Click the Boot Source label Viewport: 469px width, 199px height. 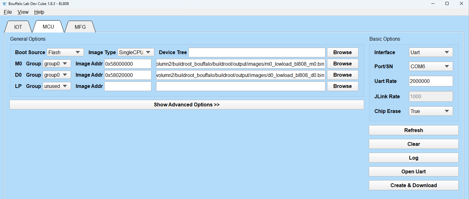pos(30,52)
